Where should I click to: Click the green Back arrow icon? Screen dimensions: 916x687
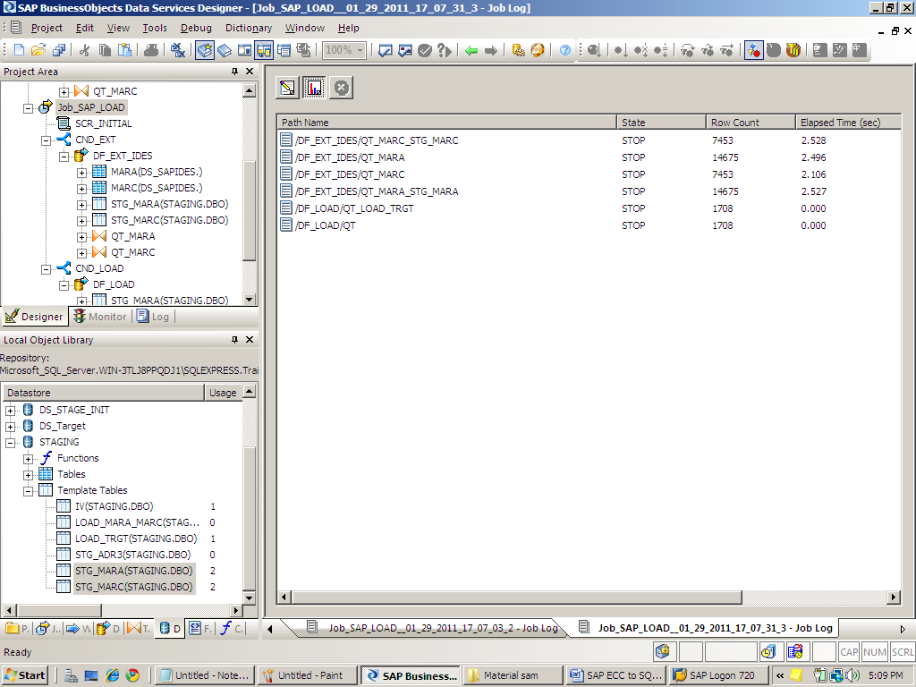click(x=471, y=51)
